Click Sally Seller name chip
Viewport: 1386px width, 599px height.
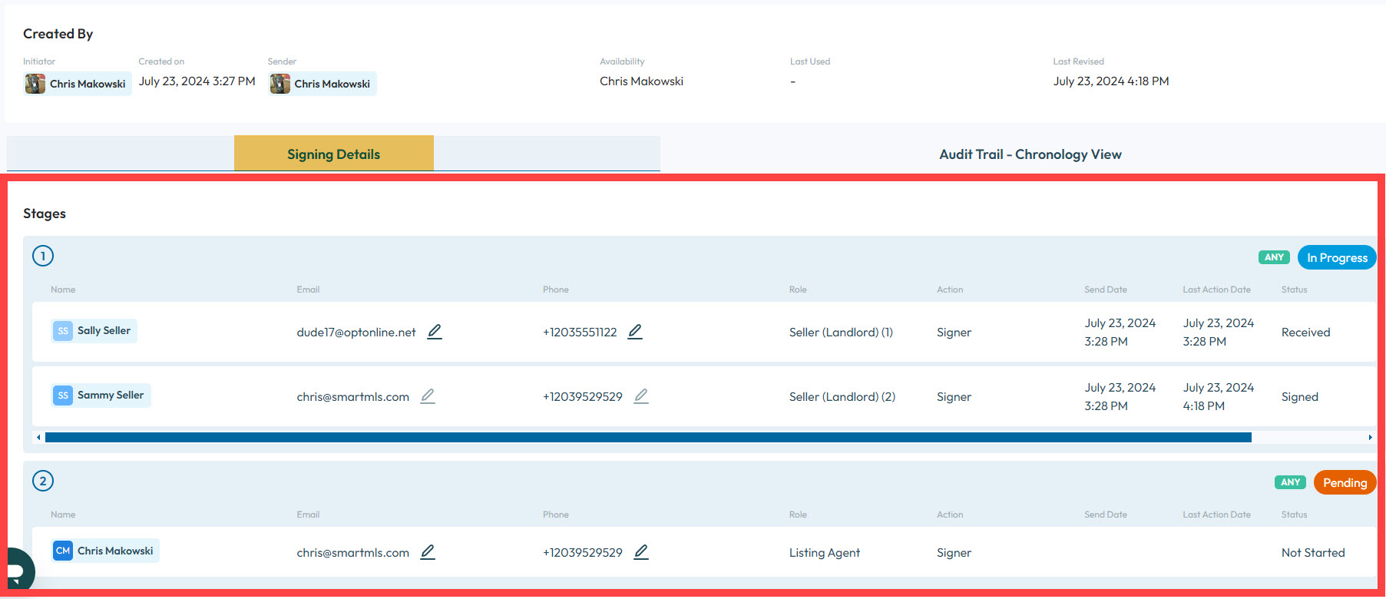click(x=94, y=331)
